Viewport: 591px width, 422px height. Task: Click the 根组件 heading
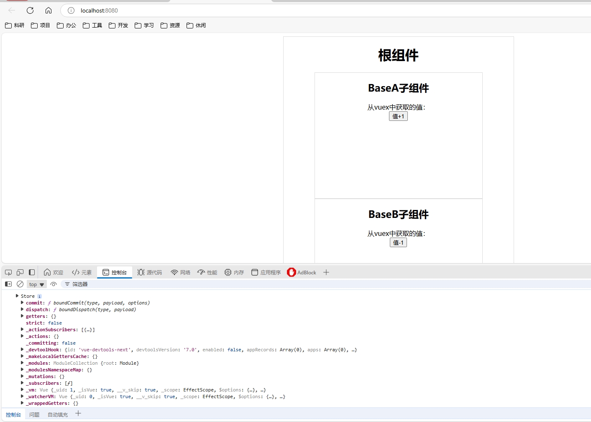click(x=398, y=55)
